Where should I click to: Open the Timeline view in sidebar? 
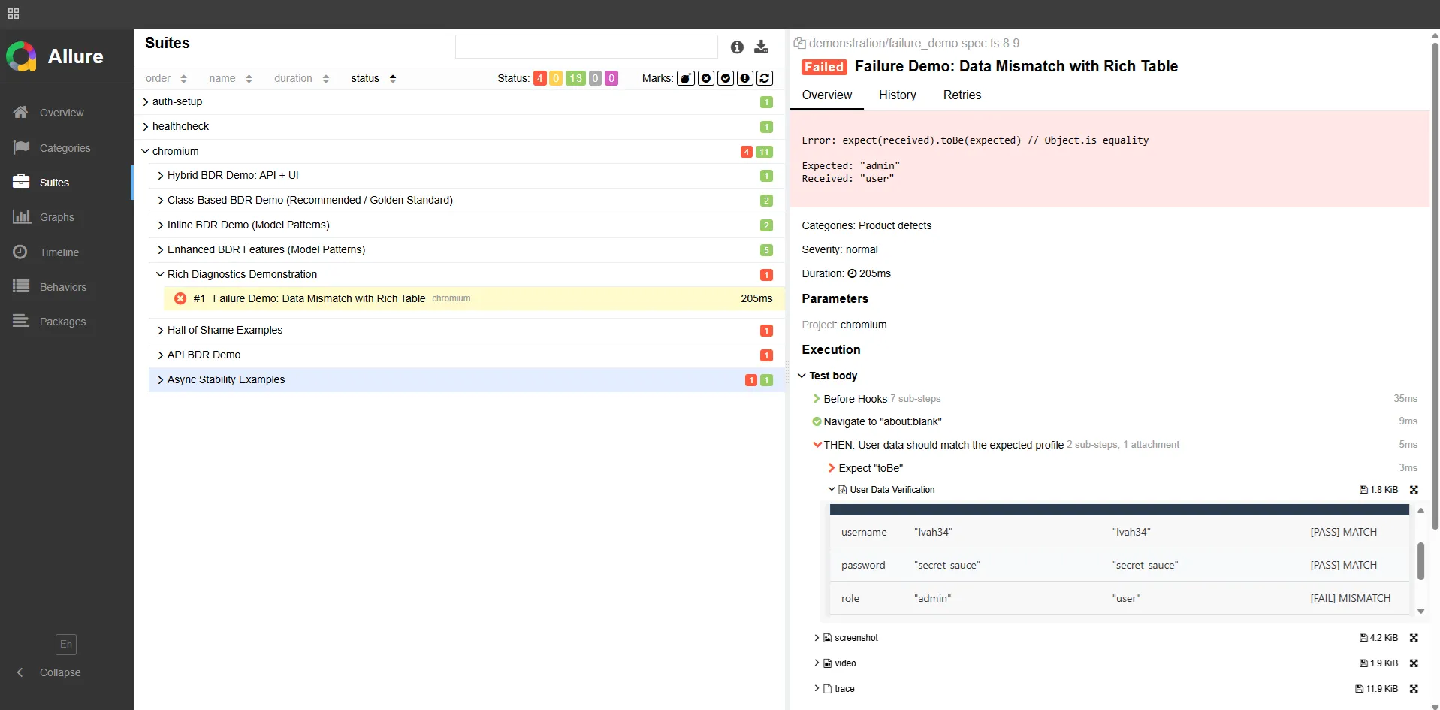(x=59, y=252)
